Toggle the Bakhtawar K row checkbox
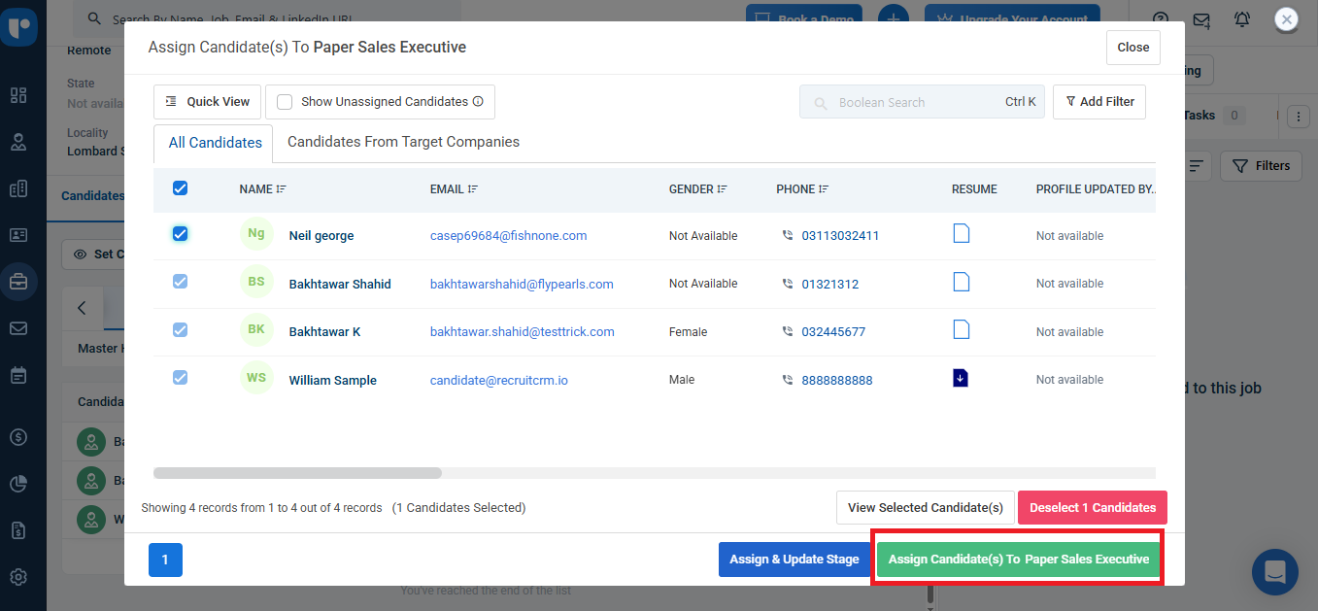The width and height of the screenshot is (1318, 611). tap(180, 329)
